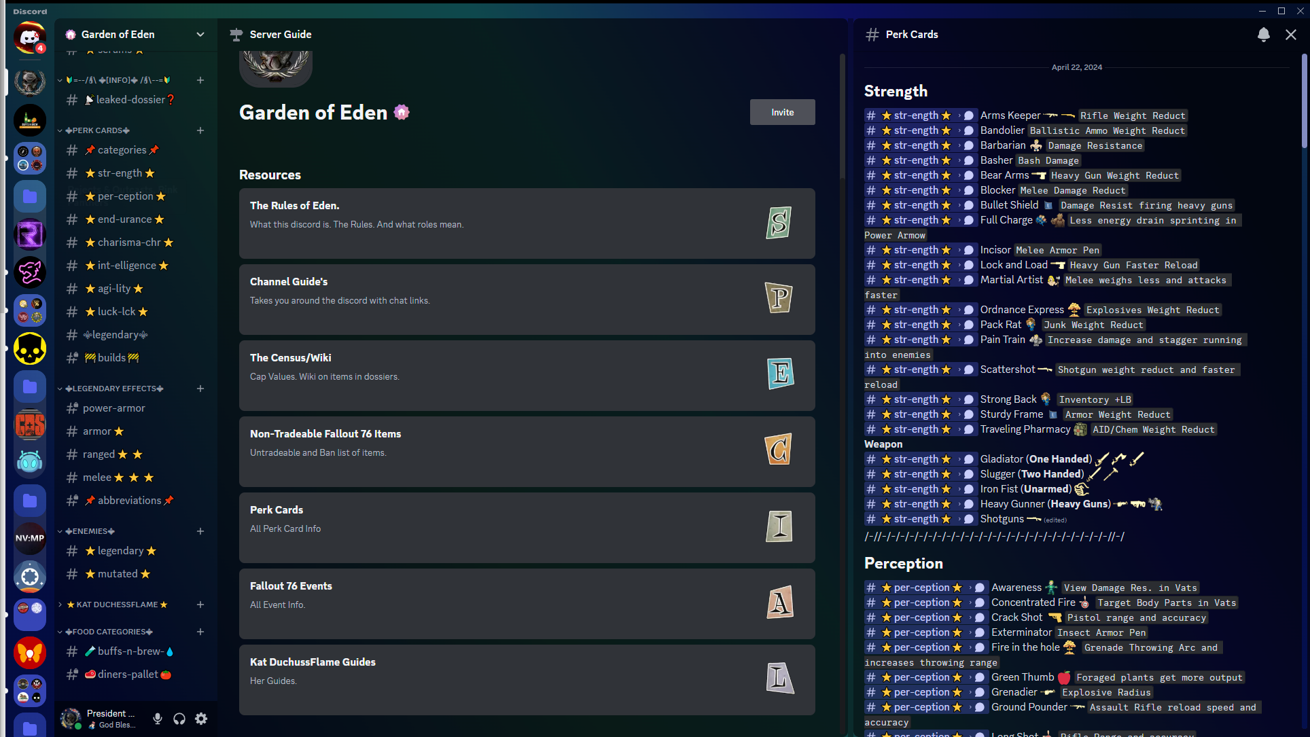Image resolution: width=1310 pixels, height=737 pixels.
Task: Collapse the PERK CARDS category
Action: 60,130
